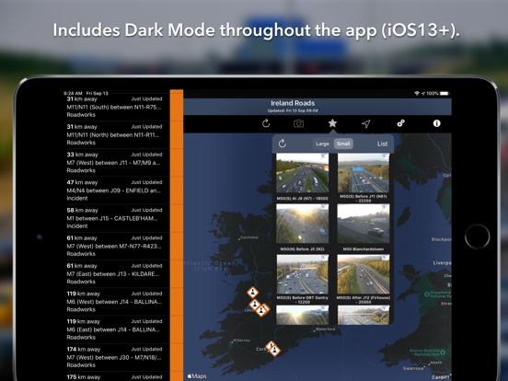Tap the refresh icon in the main toolbar
This screenshot has width=508, height=381.
pyautogui.click(x=266, y=123)
